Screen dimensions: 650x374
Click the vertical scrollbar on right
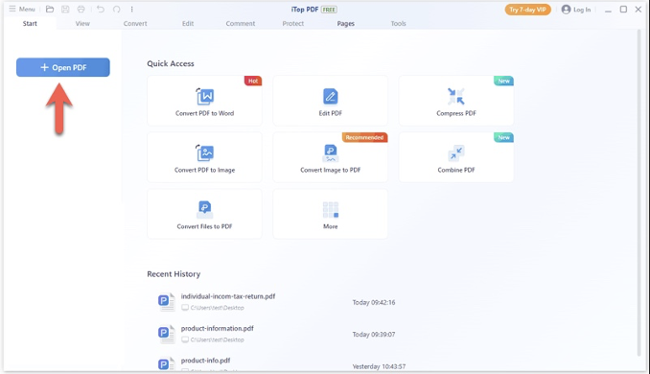pos(638,193)
